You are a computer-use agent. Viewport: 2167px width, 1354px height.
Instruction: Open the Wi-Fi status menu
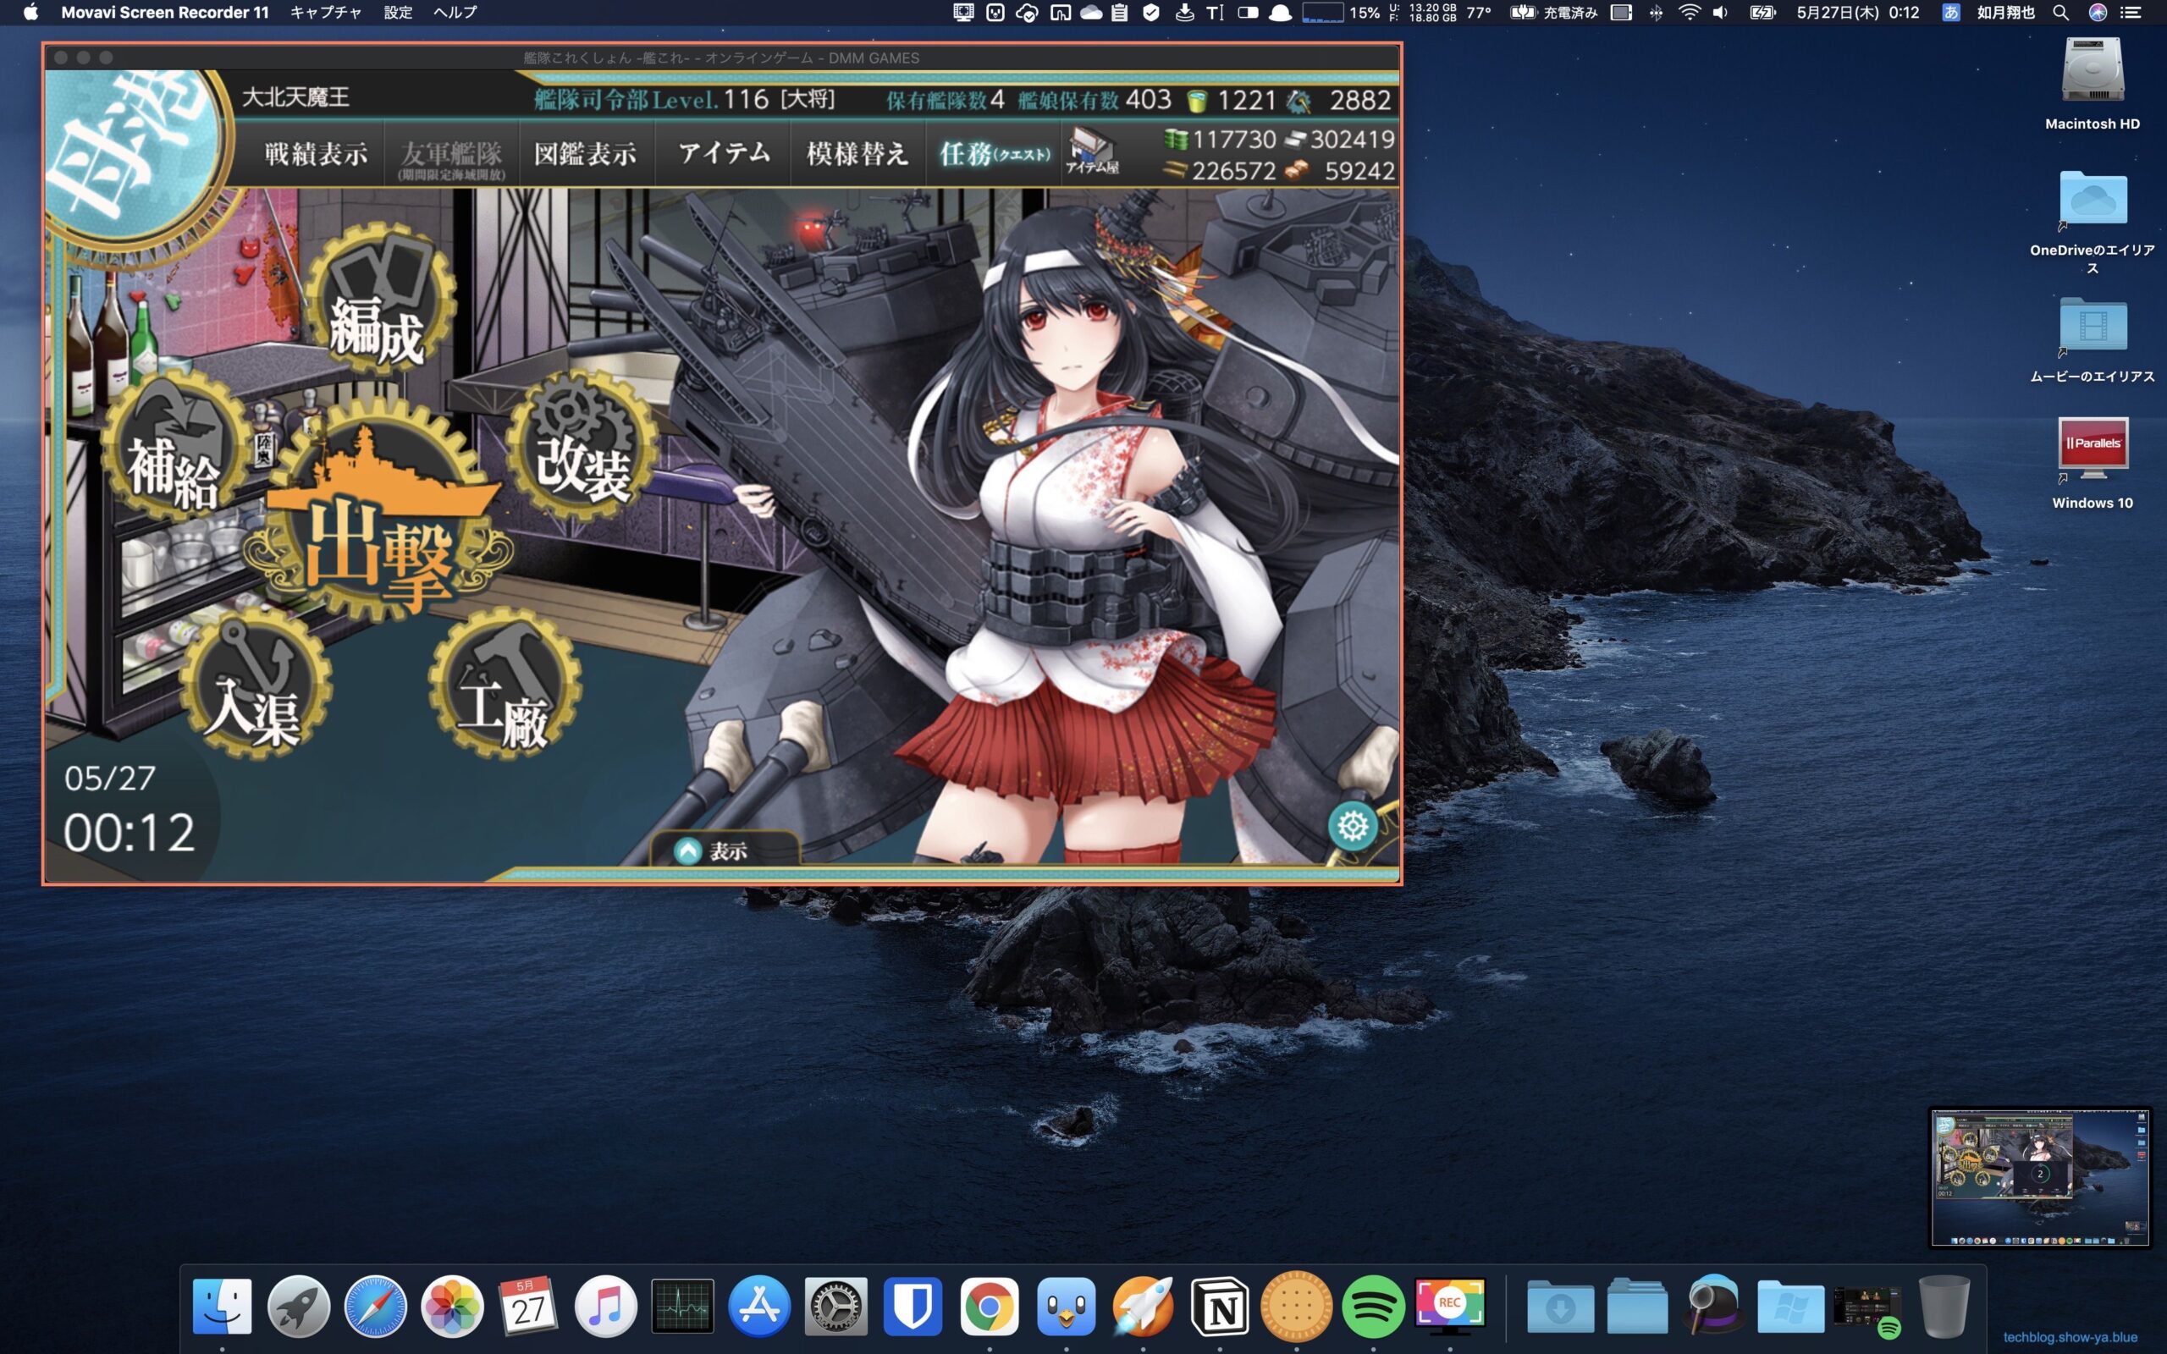[1689, 13]
